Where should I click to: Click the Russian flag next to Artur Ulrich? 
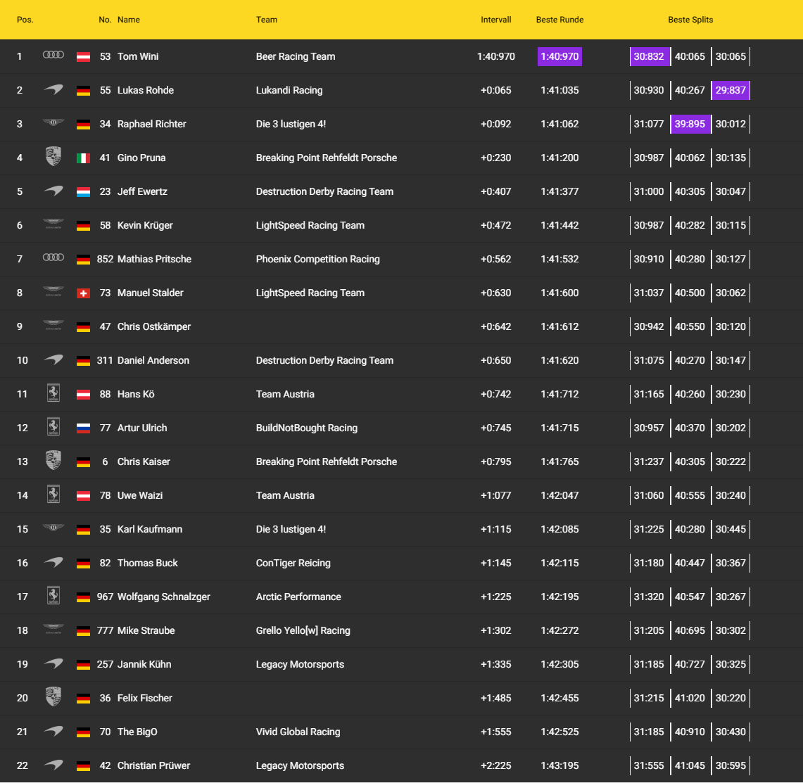(83, 428)
